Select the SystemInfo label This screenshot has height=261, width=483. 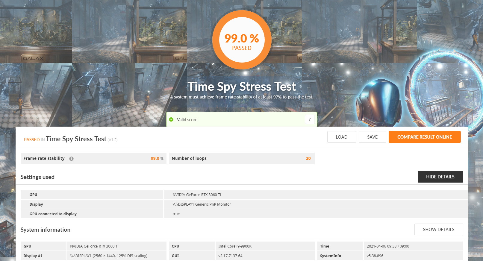coord(331,256)
